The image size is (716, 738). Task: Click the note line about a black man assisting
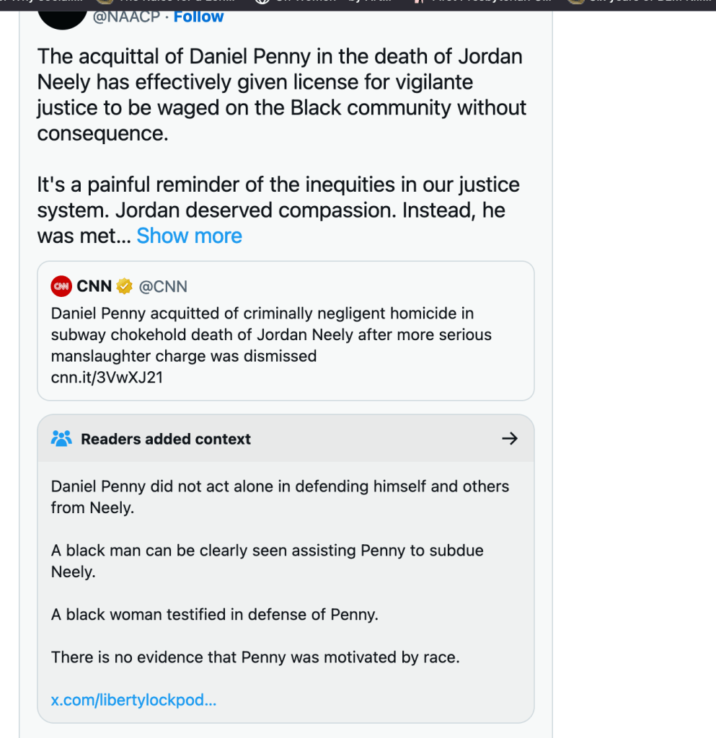point(267,561)
